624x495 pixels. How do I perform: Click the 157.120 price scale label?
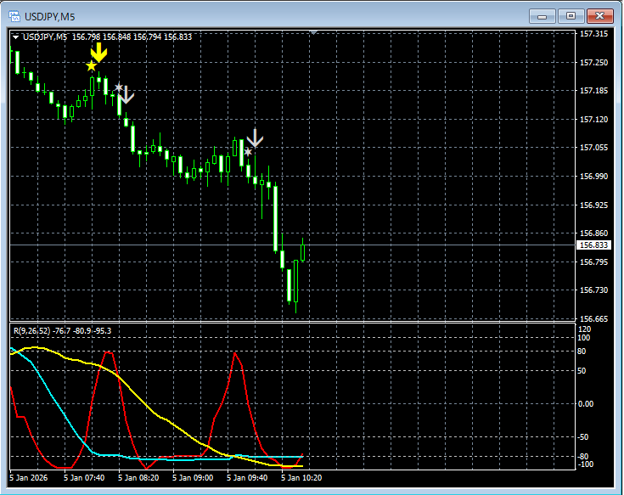coord(593,120)
